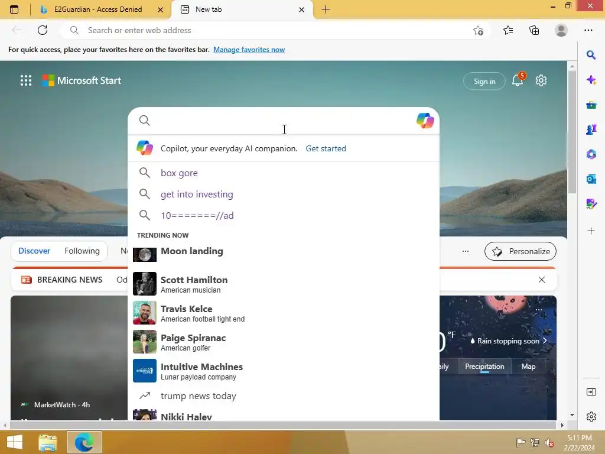Refresh the current page
Image resolution: width=605 pixels, height=454 pixels.
click(43, 30)
